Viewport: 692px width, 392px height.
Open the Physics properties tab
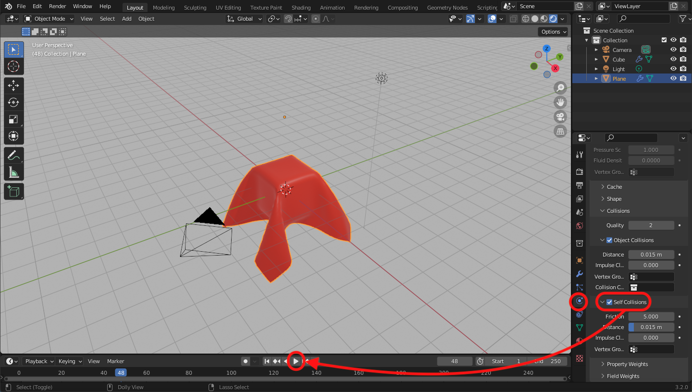point(580,301)
